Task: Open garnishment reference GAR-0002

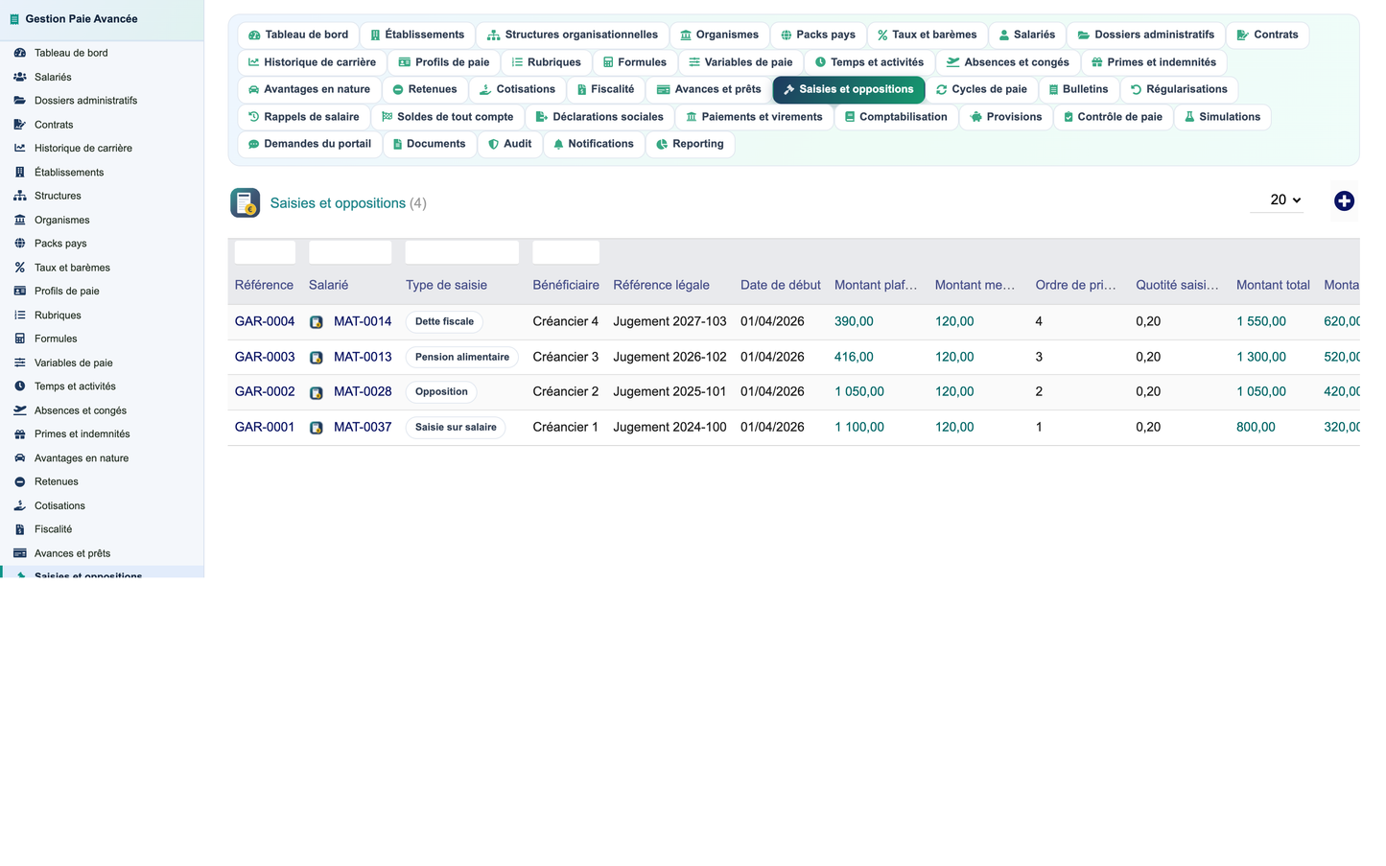Action: pyautogui.click(x=265, y=391)
